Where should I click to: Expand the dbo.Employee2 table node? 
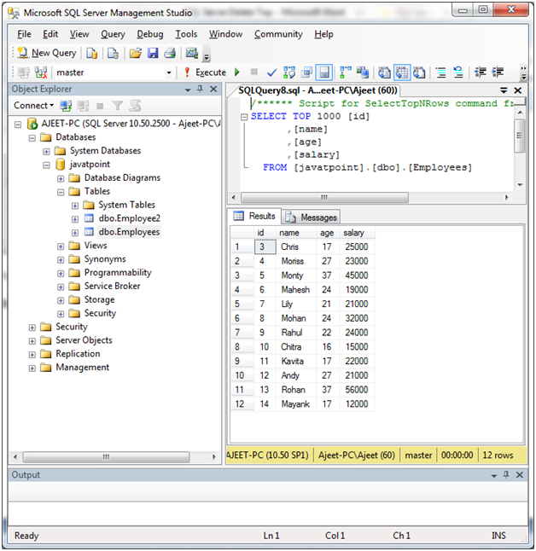click(x=74, y=219)
